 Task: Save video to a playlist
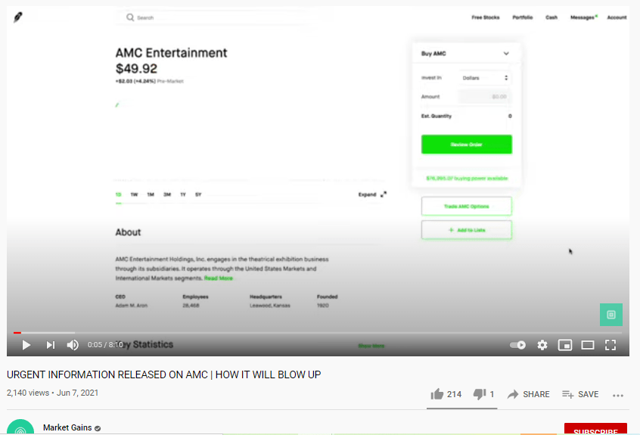(580, 394)
